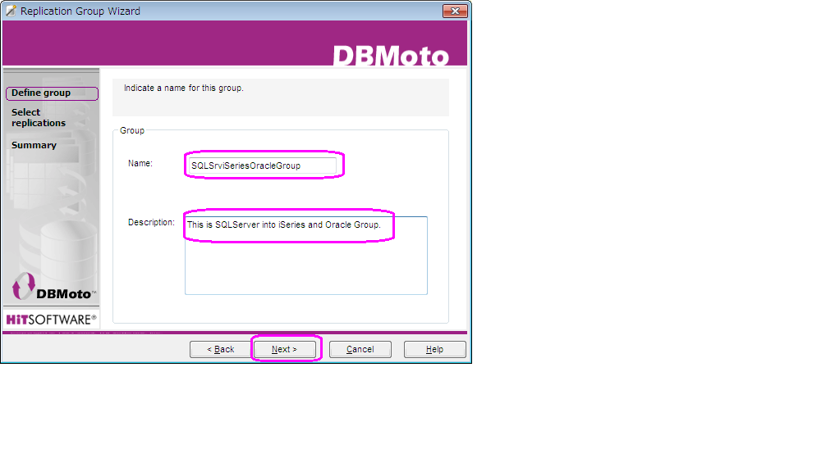This screenshot has width=835, height=458.
Task: Click the 'Description:' label
Action: 151,222
